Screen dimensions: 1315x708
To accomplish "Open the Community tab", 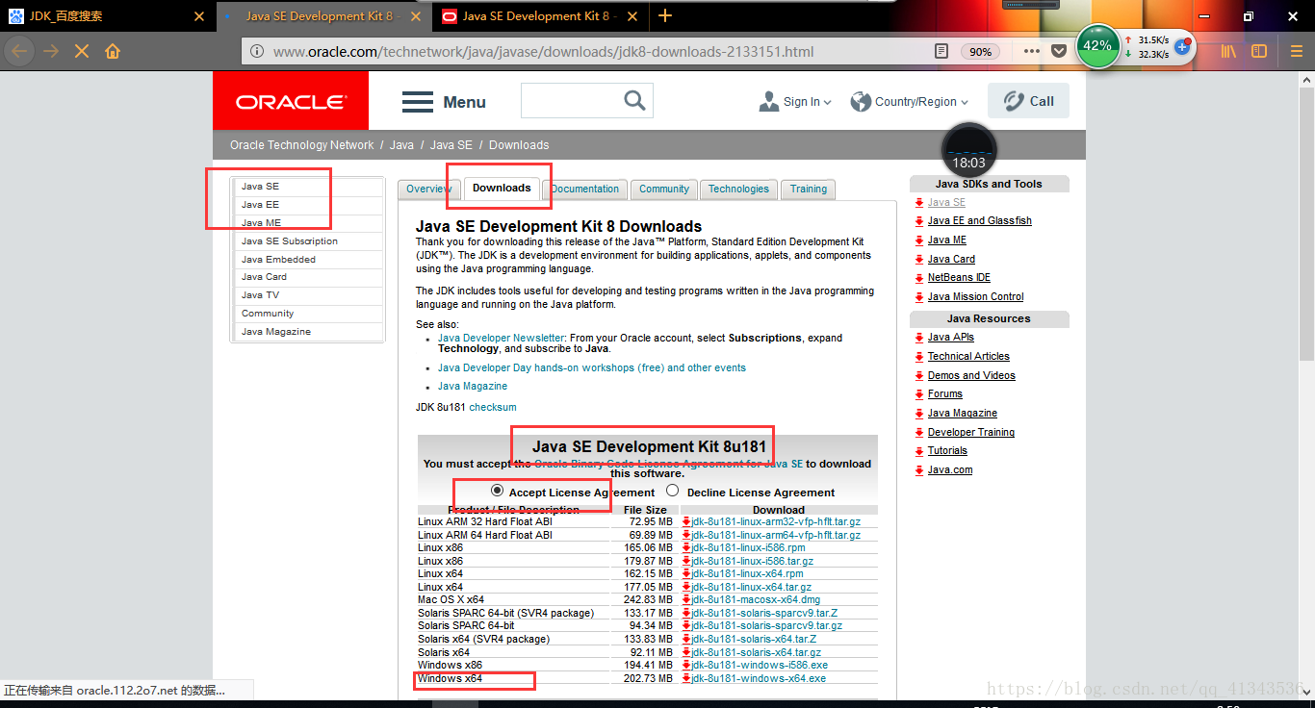I will tap(664, 189).
